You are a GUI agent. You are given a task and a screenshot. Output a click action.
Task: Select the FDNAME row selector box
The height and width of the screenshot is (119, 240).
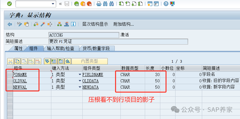pos(10,75)
